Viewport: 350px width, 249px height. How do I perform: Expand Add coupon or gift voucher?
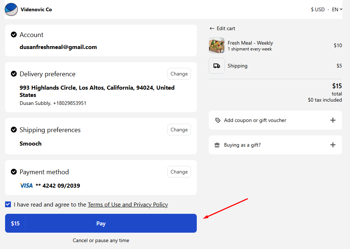(x=333, y=120)
